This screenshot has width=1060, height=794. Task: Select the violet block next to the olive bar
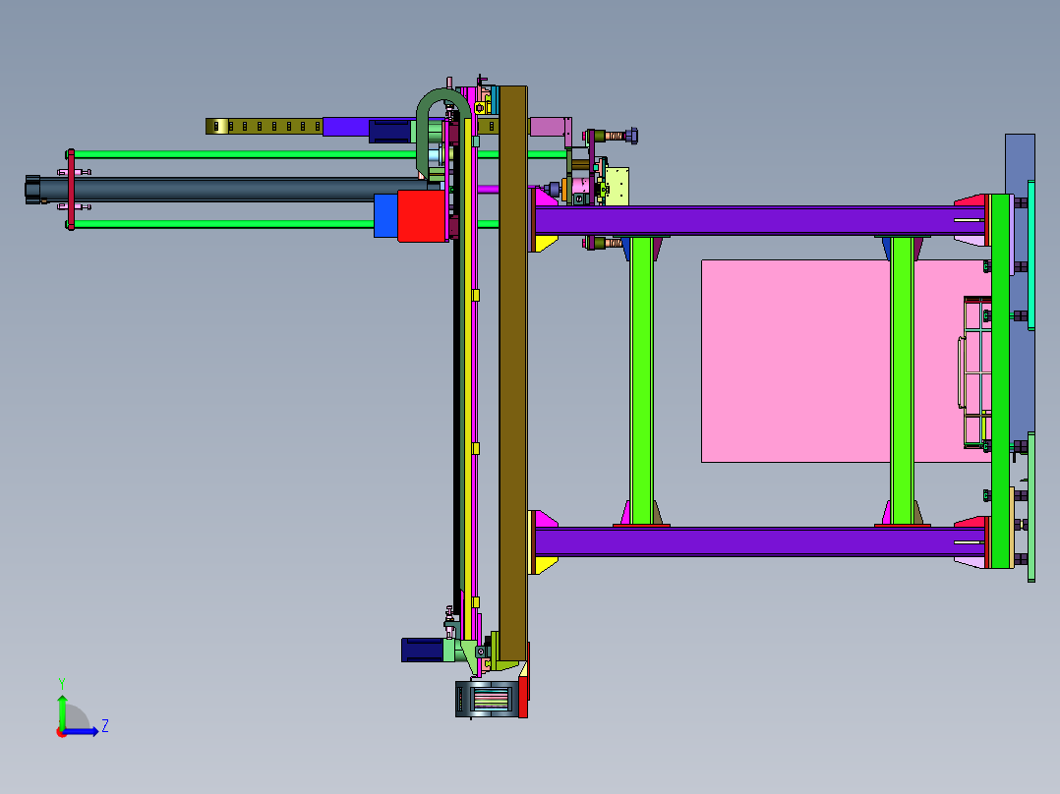tap(345, 127)
